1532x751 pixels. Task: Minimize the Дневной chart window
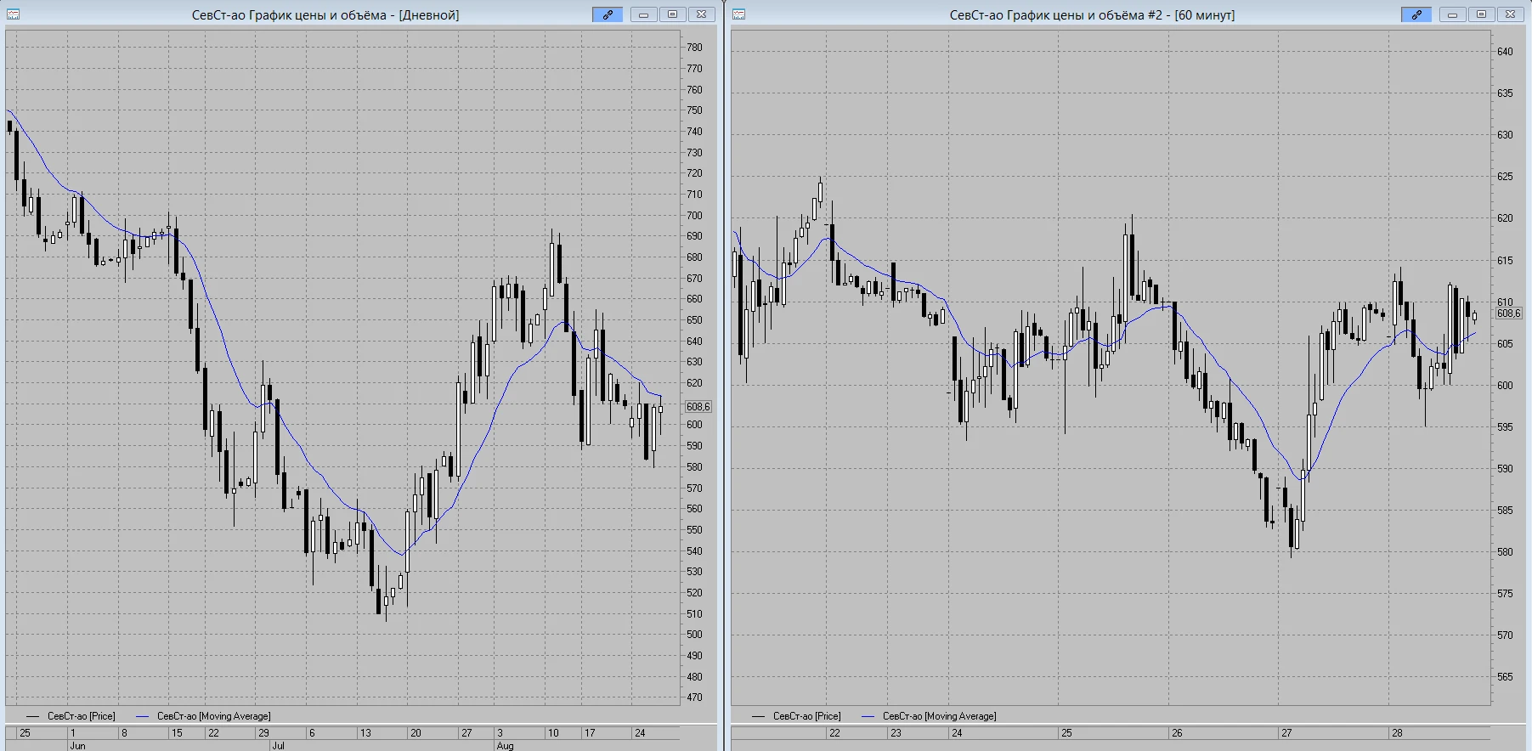click(x=643, y=14)
